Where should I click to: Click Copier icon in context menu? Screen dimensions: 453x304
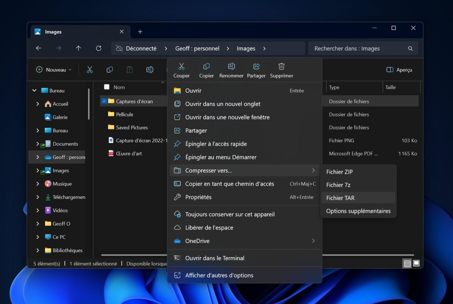207,66
